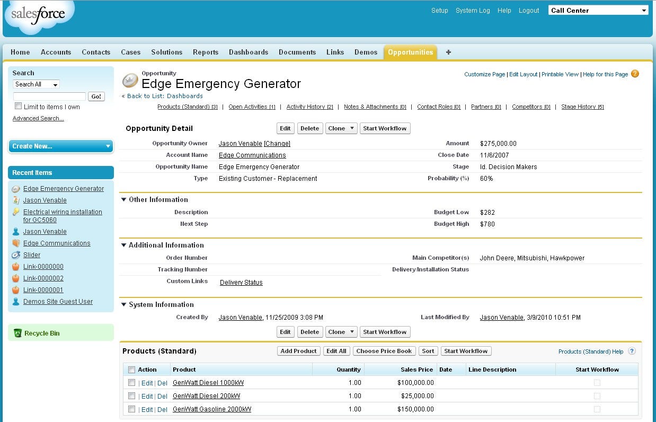Image resolution: width=656 pixels, height=422 pixels.
Task: Click the Slider recent item icon
Action: point(16,255)
